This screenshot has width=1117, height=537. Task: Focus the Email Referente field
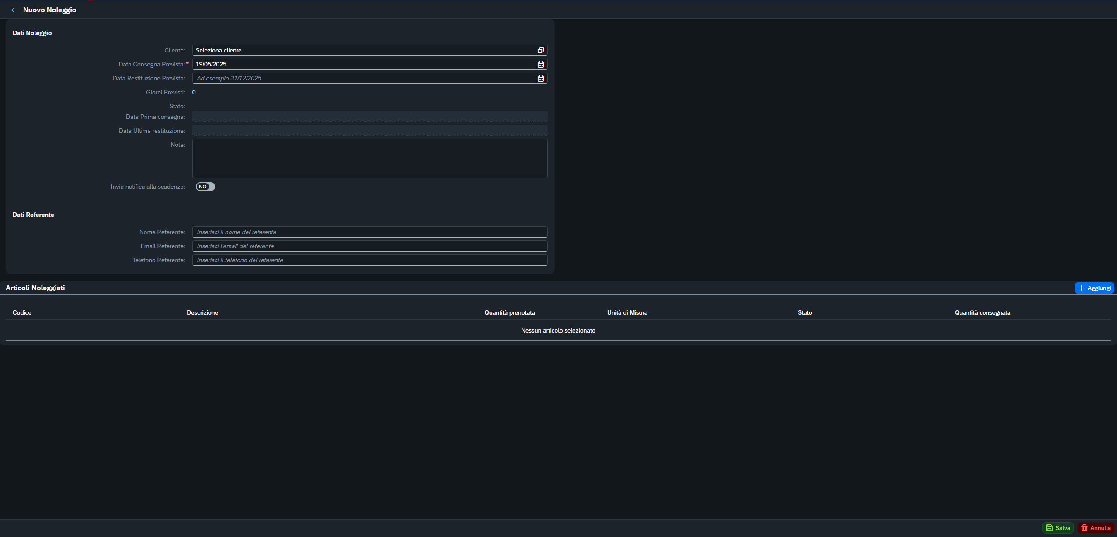pyautogui.click(x=369, y=246)
